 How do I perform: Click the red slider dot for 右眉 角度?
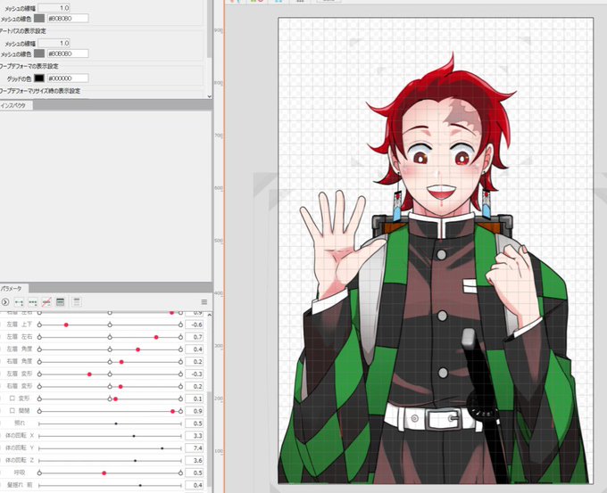pos(121,362)
